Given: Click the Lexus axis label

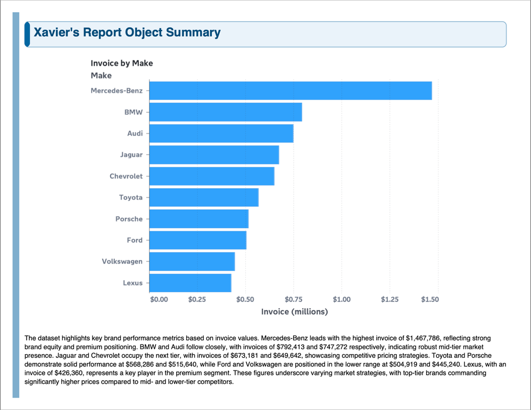Looking at the screenshot, I should (x=133, y=283).
